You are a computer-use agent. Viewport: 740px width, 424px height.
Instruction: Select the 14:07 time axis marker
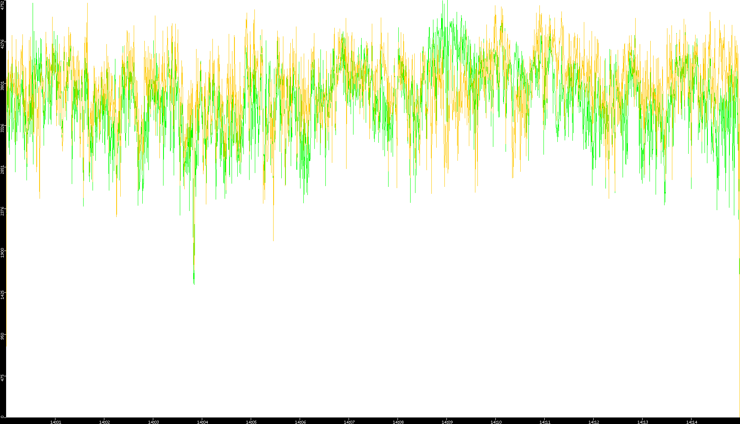pyautogui.click(x=349, y=422)
